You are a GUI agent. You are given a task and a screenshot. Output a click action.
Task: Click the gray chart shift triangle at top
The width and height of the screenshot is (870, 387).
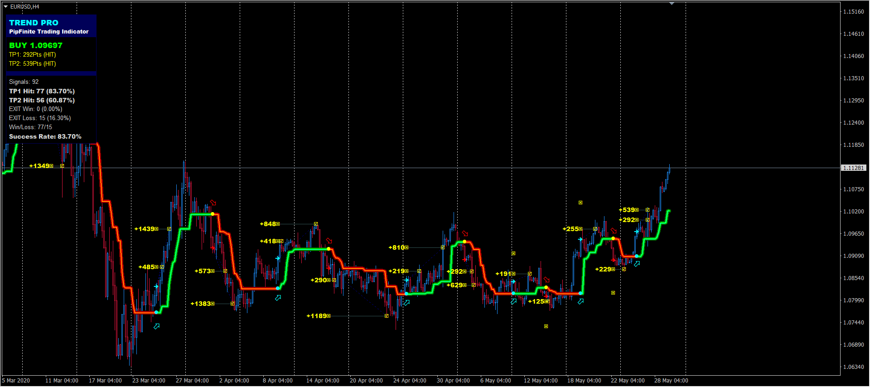coord(672,4)
